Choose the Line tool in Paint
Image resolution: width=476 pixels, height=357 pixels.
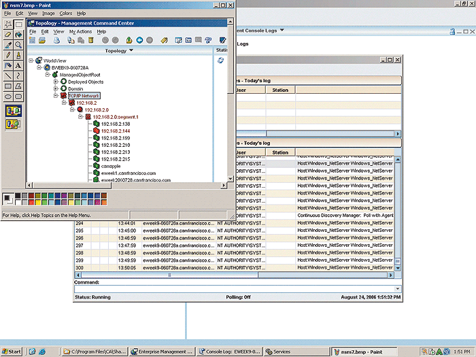8,75
